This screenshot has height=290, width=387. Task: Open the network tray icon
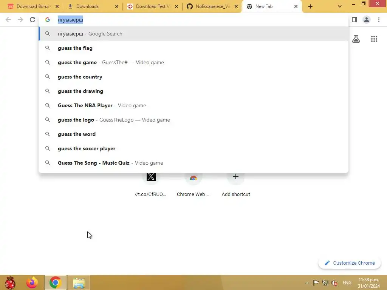point(325,282)
